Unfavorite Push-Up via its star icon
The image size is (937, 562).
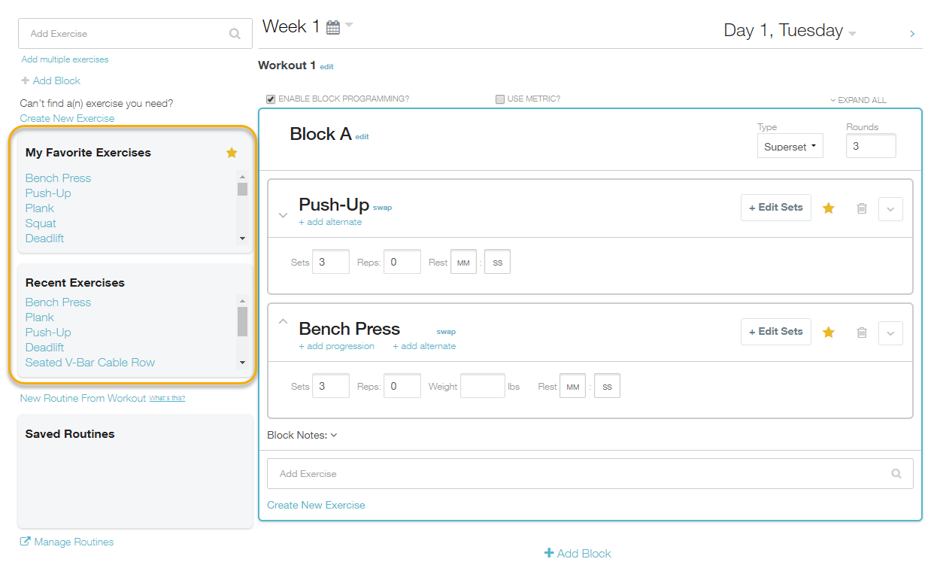point(829,208)
